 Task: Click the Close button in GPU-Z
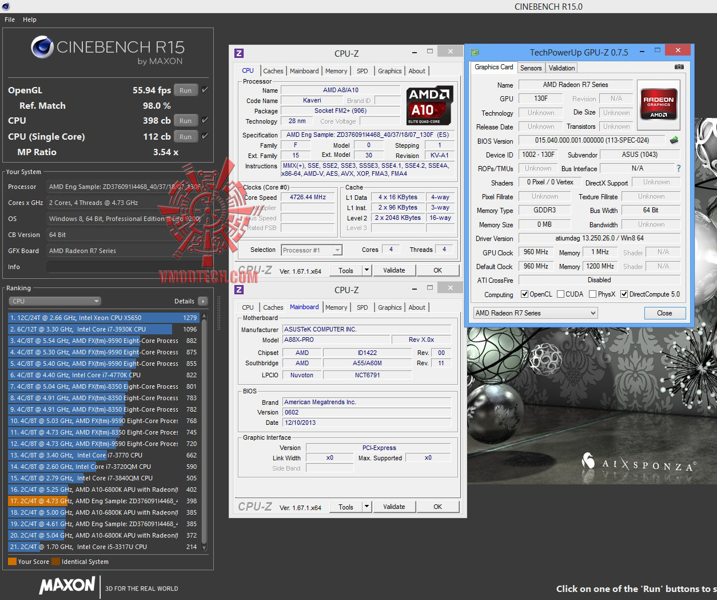(x=664, y=313)
